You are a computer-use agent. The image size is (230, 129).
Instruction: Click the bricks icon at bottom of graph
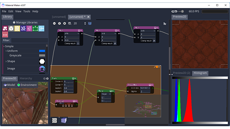(54, 120)
